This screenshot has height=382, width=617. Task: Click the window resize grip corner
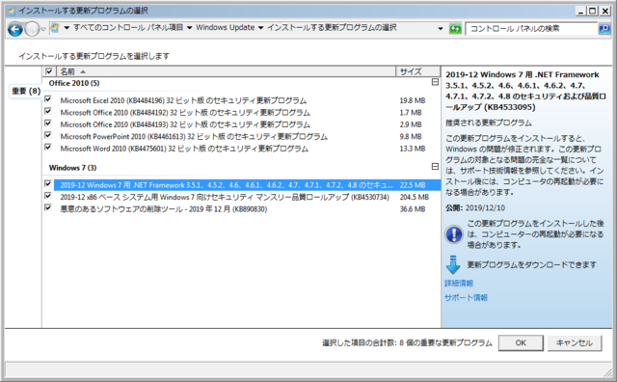(x=608, y=372)
